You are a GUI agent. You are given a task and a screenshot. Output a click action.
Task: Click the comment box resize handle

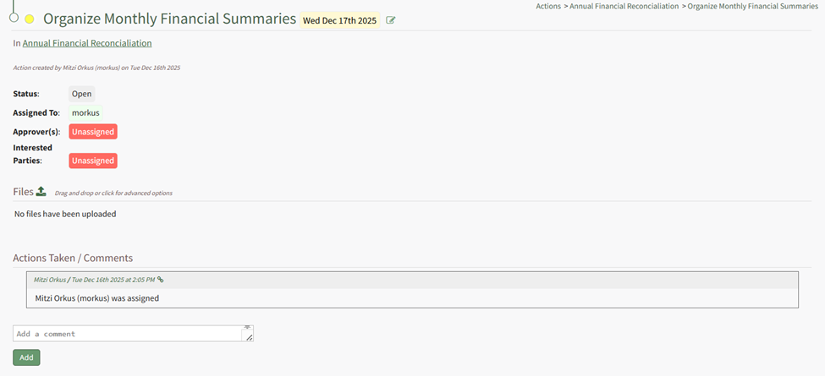pyautogui.click(x=248, y=337)
